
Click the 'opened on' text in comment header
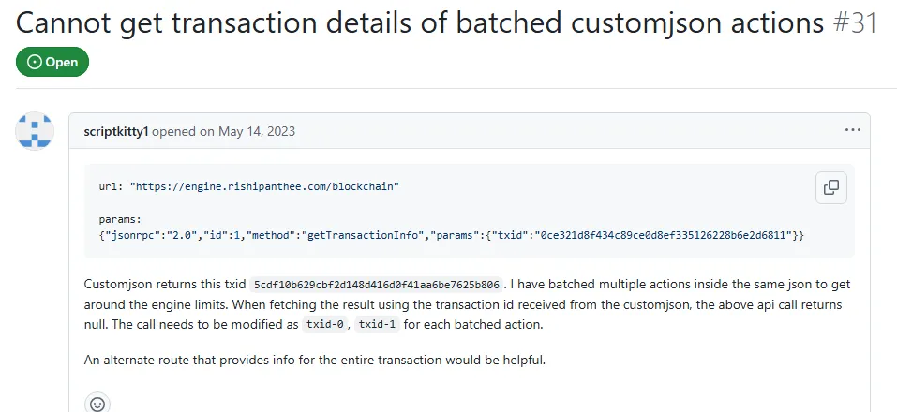pos(183,131)
